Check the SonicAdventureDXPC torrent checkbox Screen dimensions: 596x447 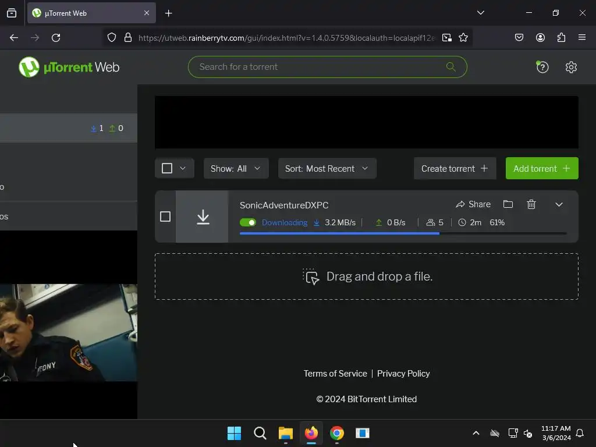[165, 217]
